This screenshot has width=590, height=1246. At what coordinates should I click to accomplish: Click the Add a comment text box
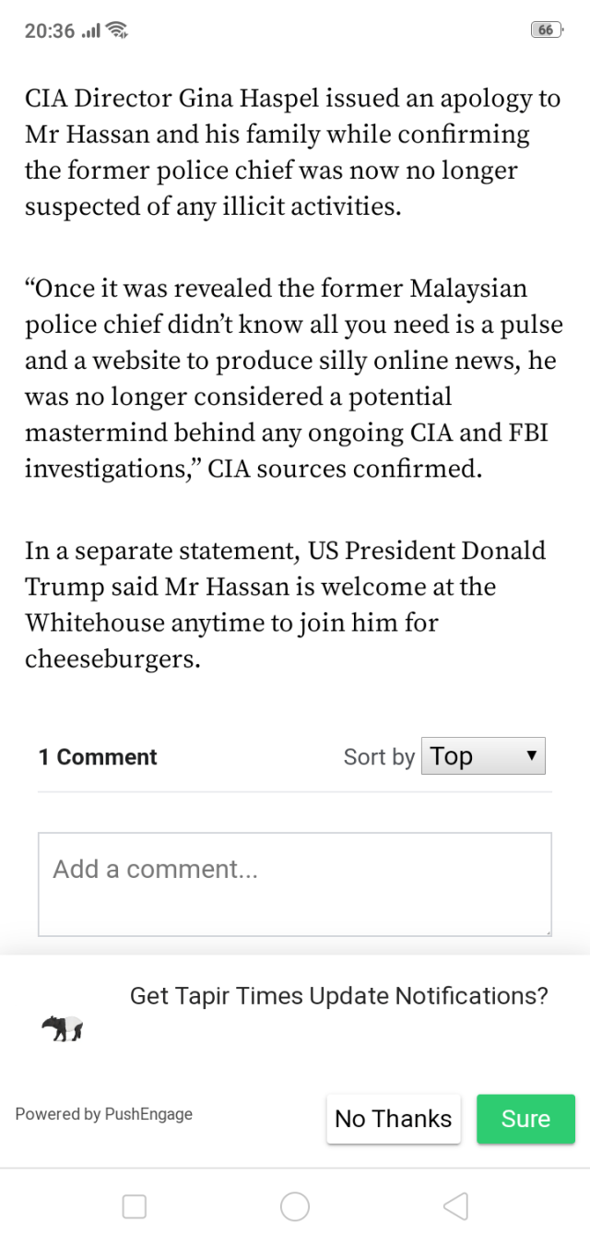click(x=295, y=884)
